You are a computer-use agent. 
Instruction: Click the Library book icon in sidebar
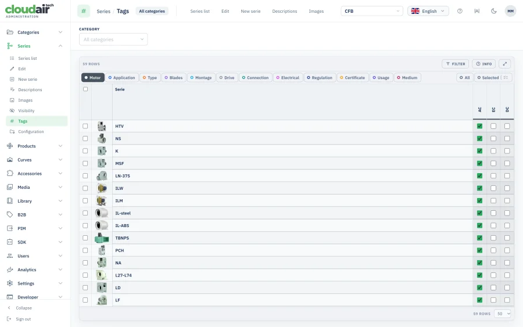10,200
